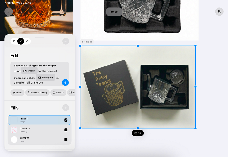Switch to the layers mode icon in panel
Image resolution: width=228 pixels, height=157 pixels.
[x=27, y=41]
